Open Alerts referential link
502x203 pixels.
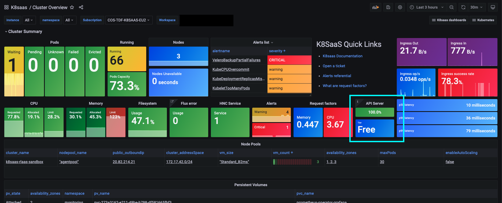337,76
